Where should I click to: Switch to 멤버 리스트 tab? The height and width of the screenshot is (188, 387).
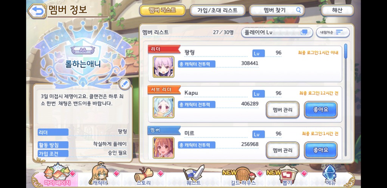point(163,10)
